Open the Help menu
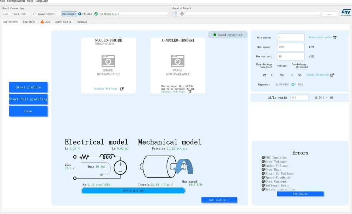 pyautogui.click(x=30, y=1)
